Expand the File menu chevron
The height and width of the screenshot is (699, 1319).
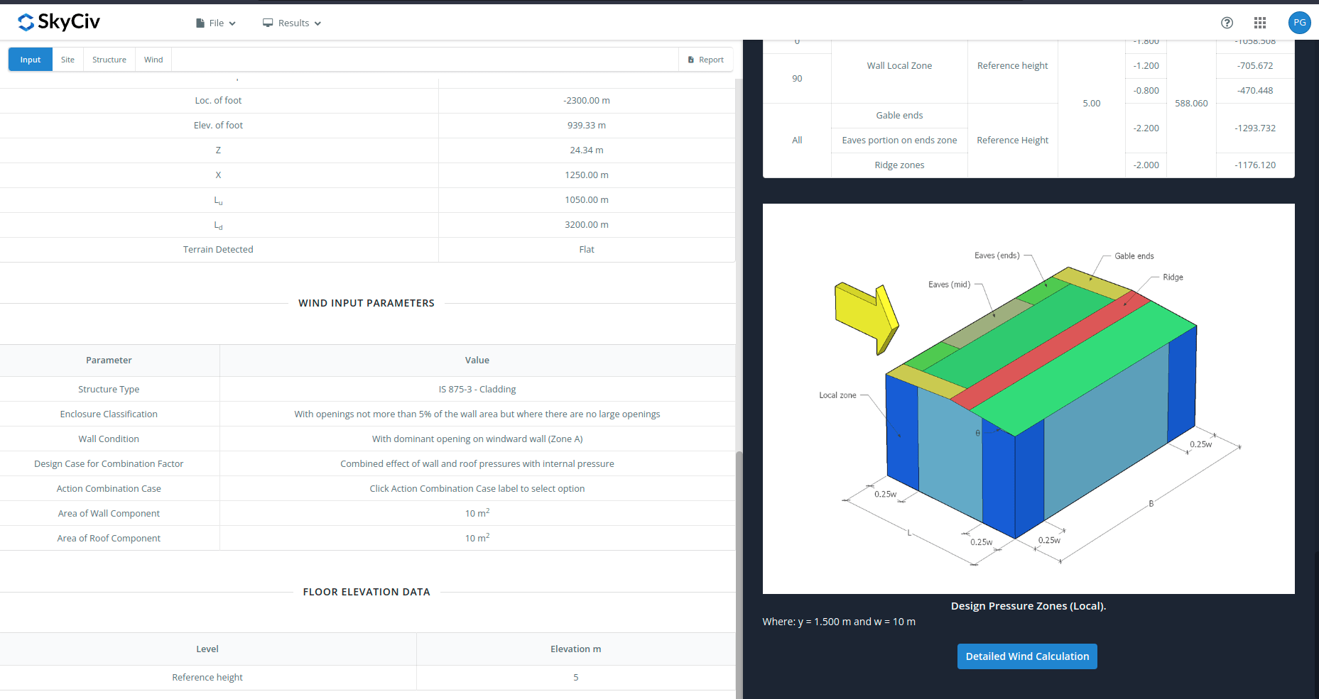click(x=232, y=24)
